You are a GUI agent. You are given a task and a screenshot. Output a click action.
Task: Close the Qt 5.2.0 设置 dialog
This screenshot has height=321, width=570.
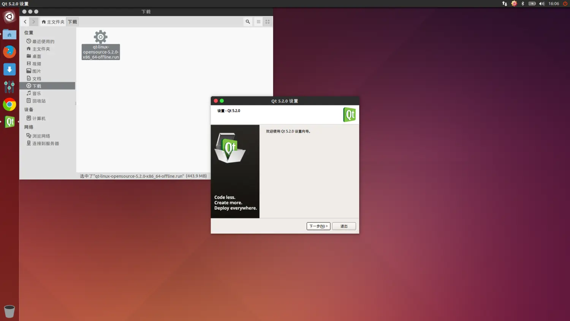[216, 101]
